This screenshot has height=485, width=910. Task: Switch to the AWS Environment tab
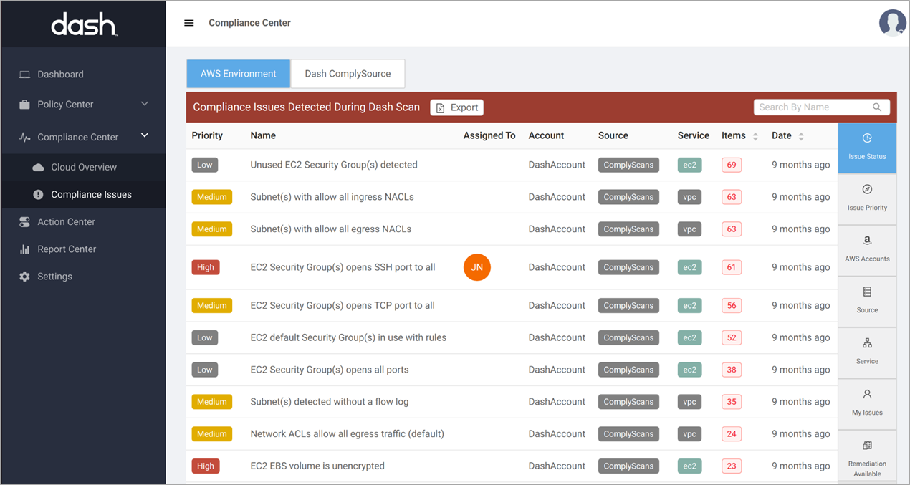point(239,74)
